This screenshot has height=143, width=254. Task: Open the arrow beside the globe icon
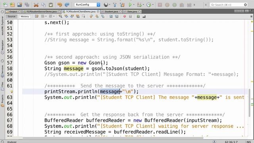click(x=110, y=5)
